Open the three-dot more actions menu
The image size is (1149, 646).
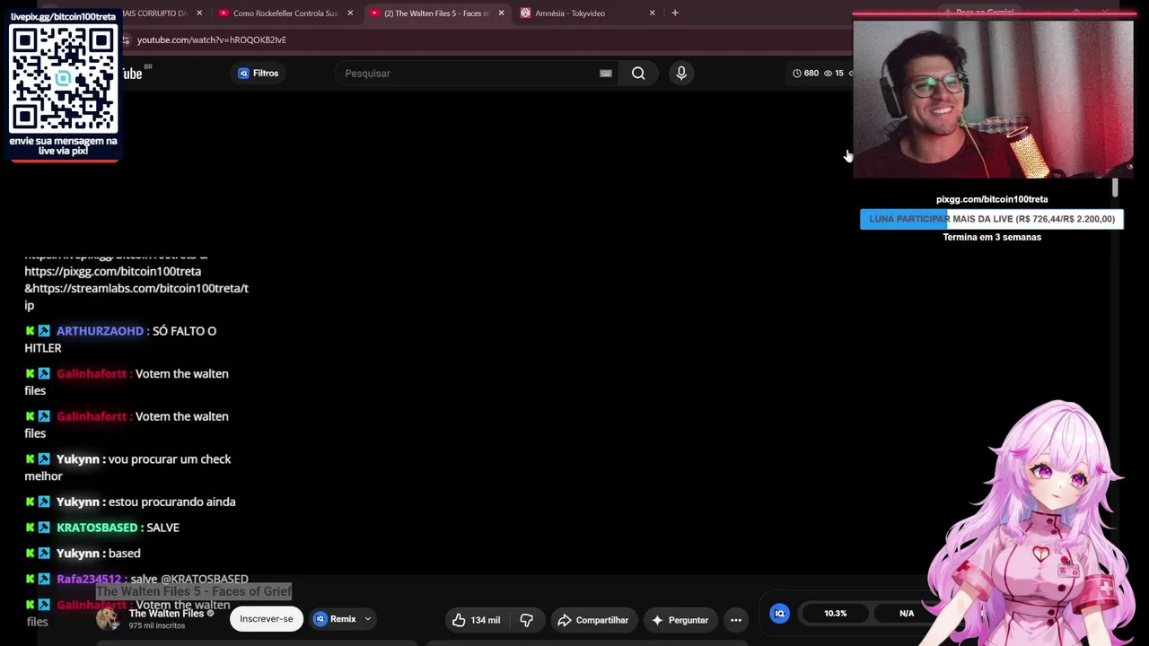pyautogui.click(x=736, y=620)
